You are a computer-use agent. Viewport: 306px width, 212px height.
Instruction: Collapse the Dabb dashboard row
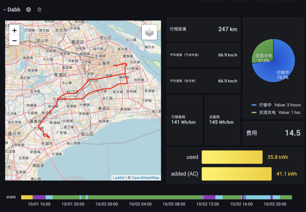pyautogui.click(x=4, y=9)
